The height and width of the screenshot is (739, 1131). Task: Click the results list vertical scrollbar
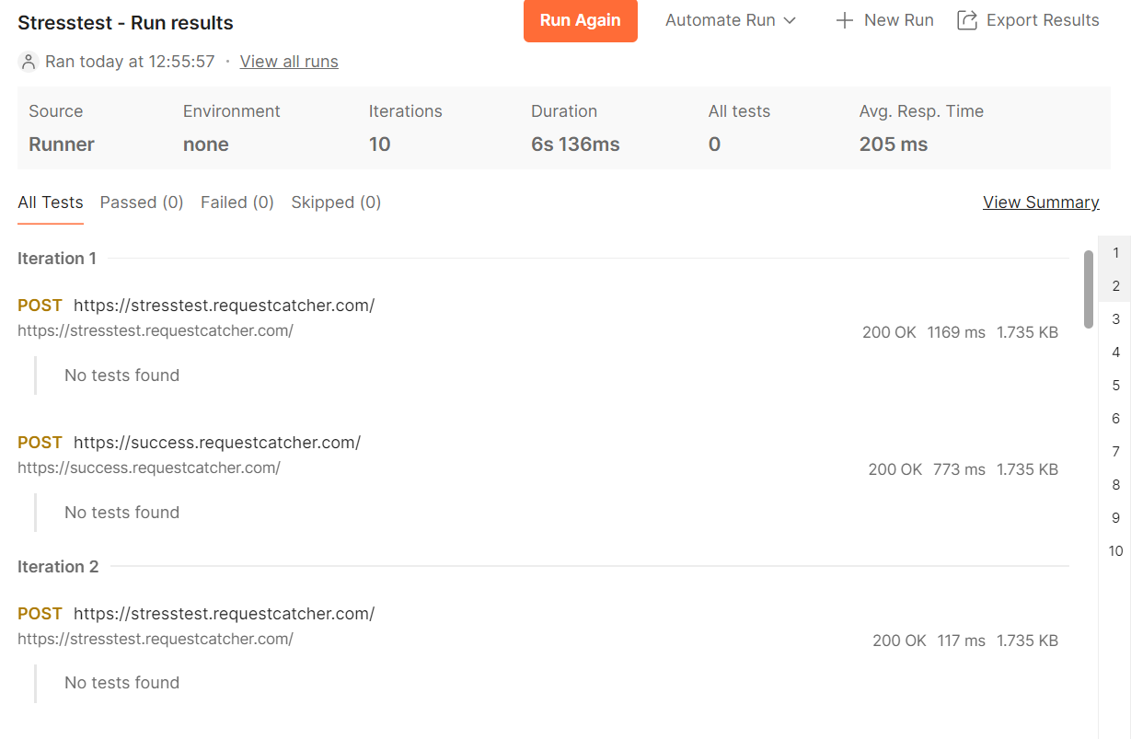click(x=1089, y=289)
